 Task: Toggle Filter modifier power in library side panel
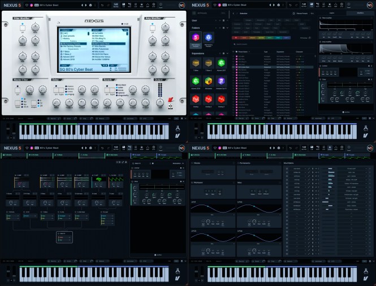pyautogui.click(x=321, y=18)
